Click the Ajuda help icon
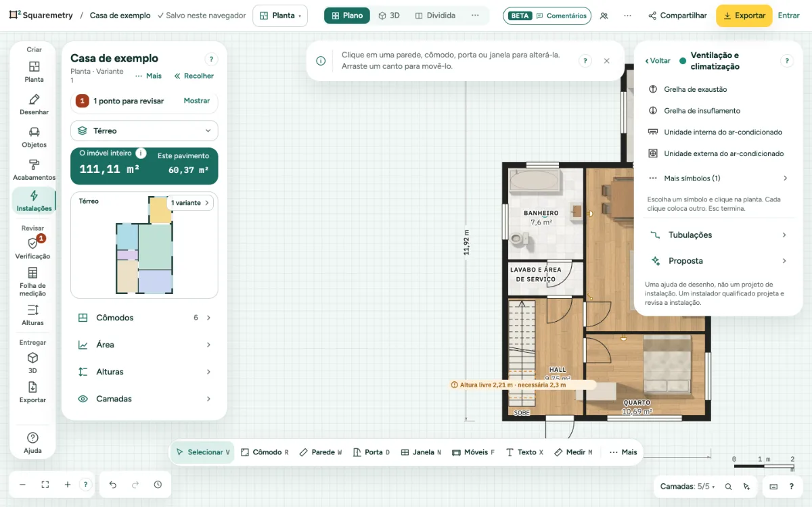 (x=32, y=443)
